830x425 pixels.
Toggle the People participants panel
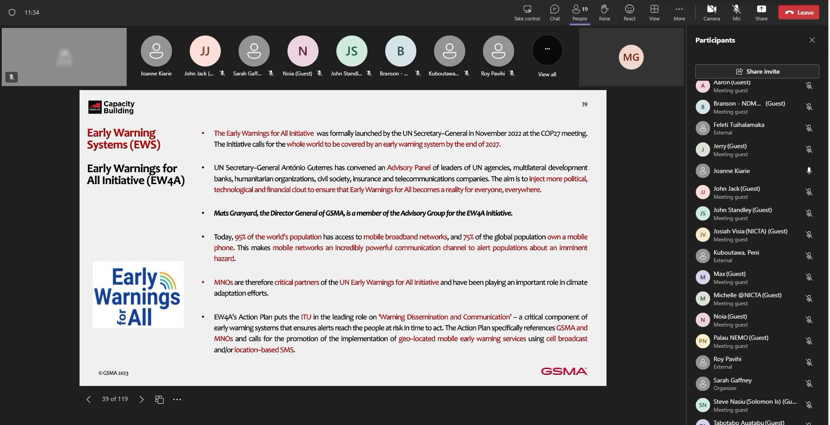[579, 13]
